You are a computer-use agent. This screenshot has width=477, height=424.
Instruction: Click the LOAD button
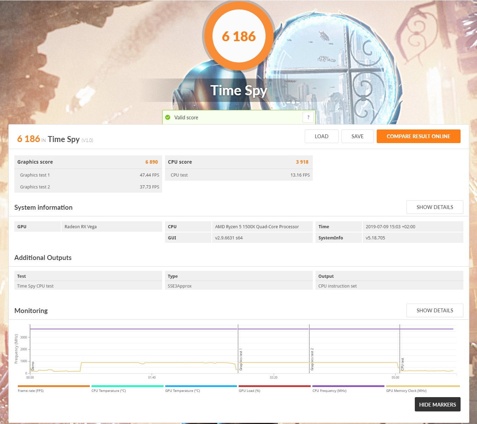(x=321, y=136)
